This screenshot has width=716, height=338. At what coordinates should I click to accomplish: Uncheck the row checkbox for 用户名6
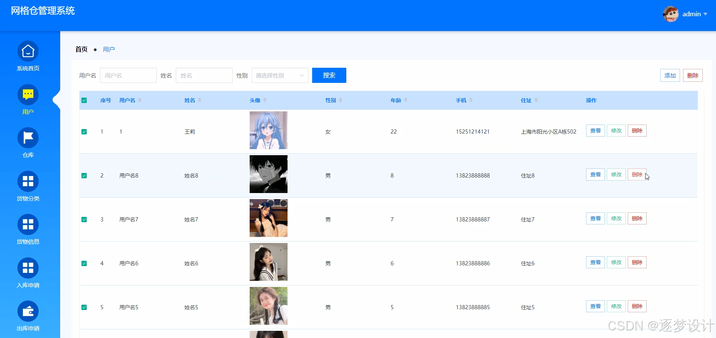coord(84,263)
